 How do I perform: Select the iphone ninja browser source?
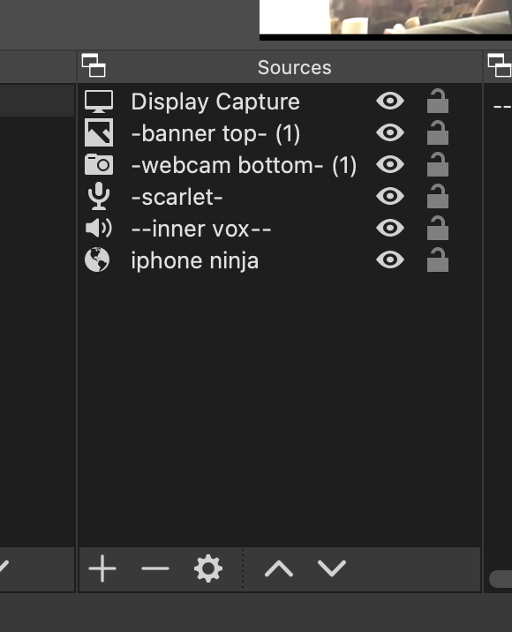280,260
